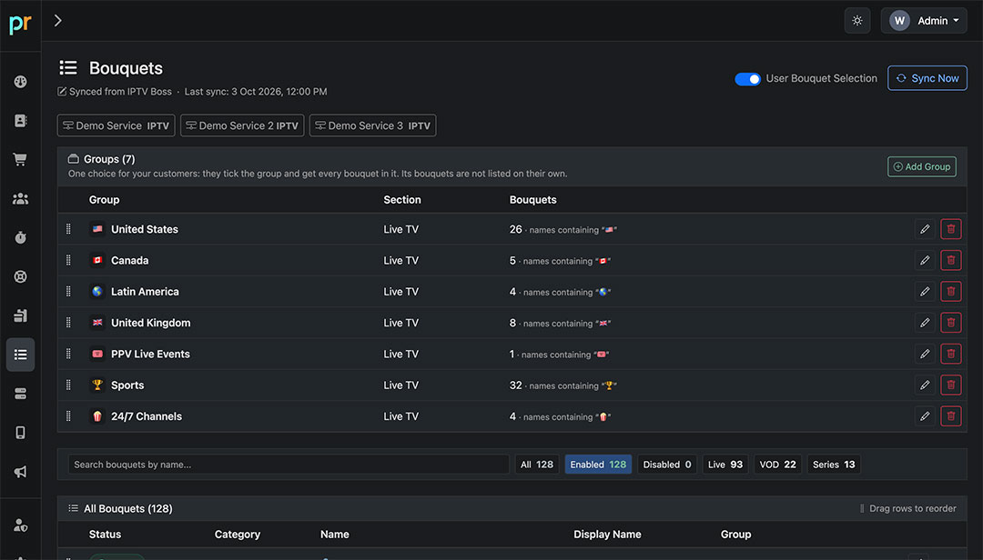Viewport: 983px width, 560px height.
Task: Edit the Sports group
Action: (925, 385)
